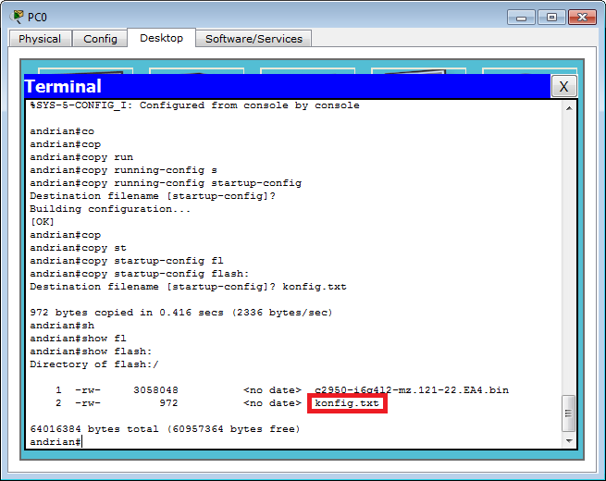Close the PC0 window
The width and height of the screenshot is (606, 481).
point(582,18)
